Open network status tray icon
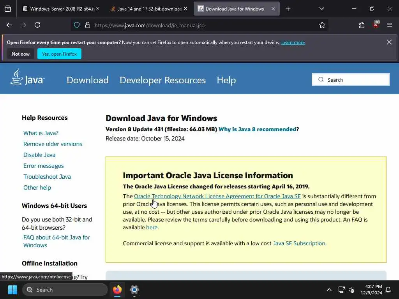399x299 pixels. 341,290
